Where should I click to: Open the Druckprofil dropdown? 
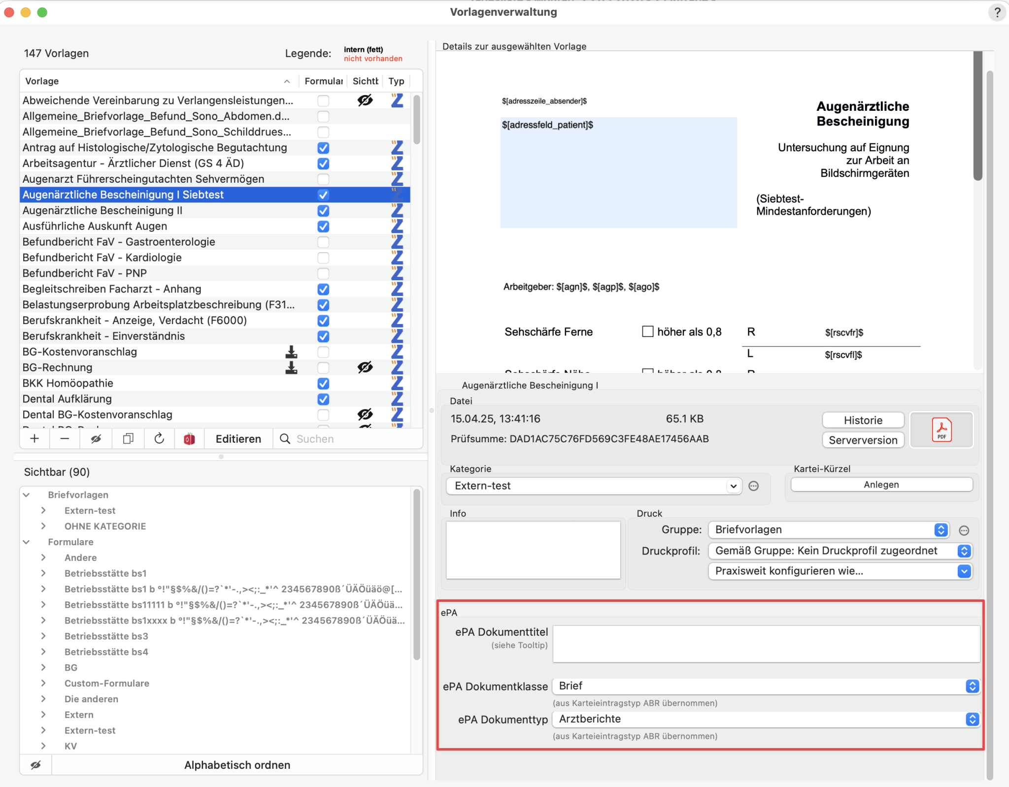click(x=840, y=551)
